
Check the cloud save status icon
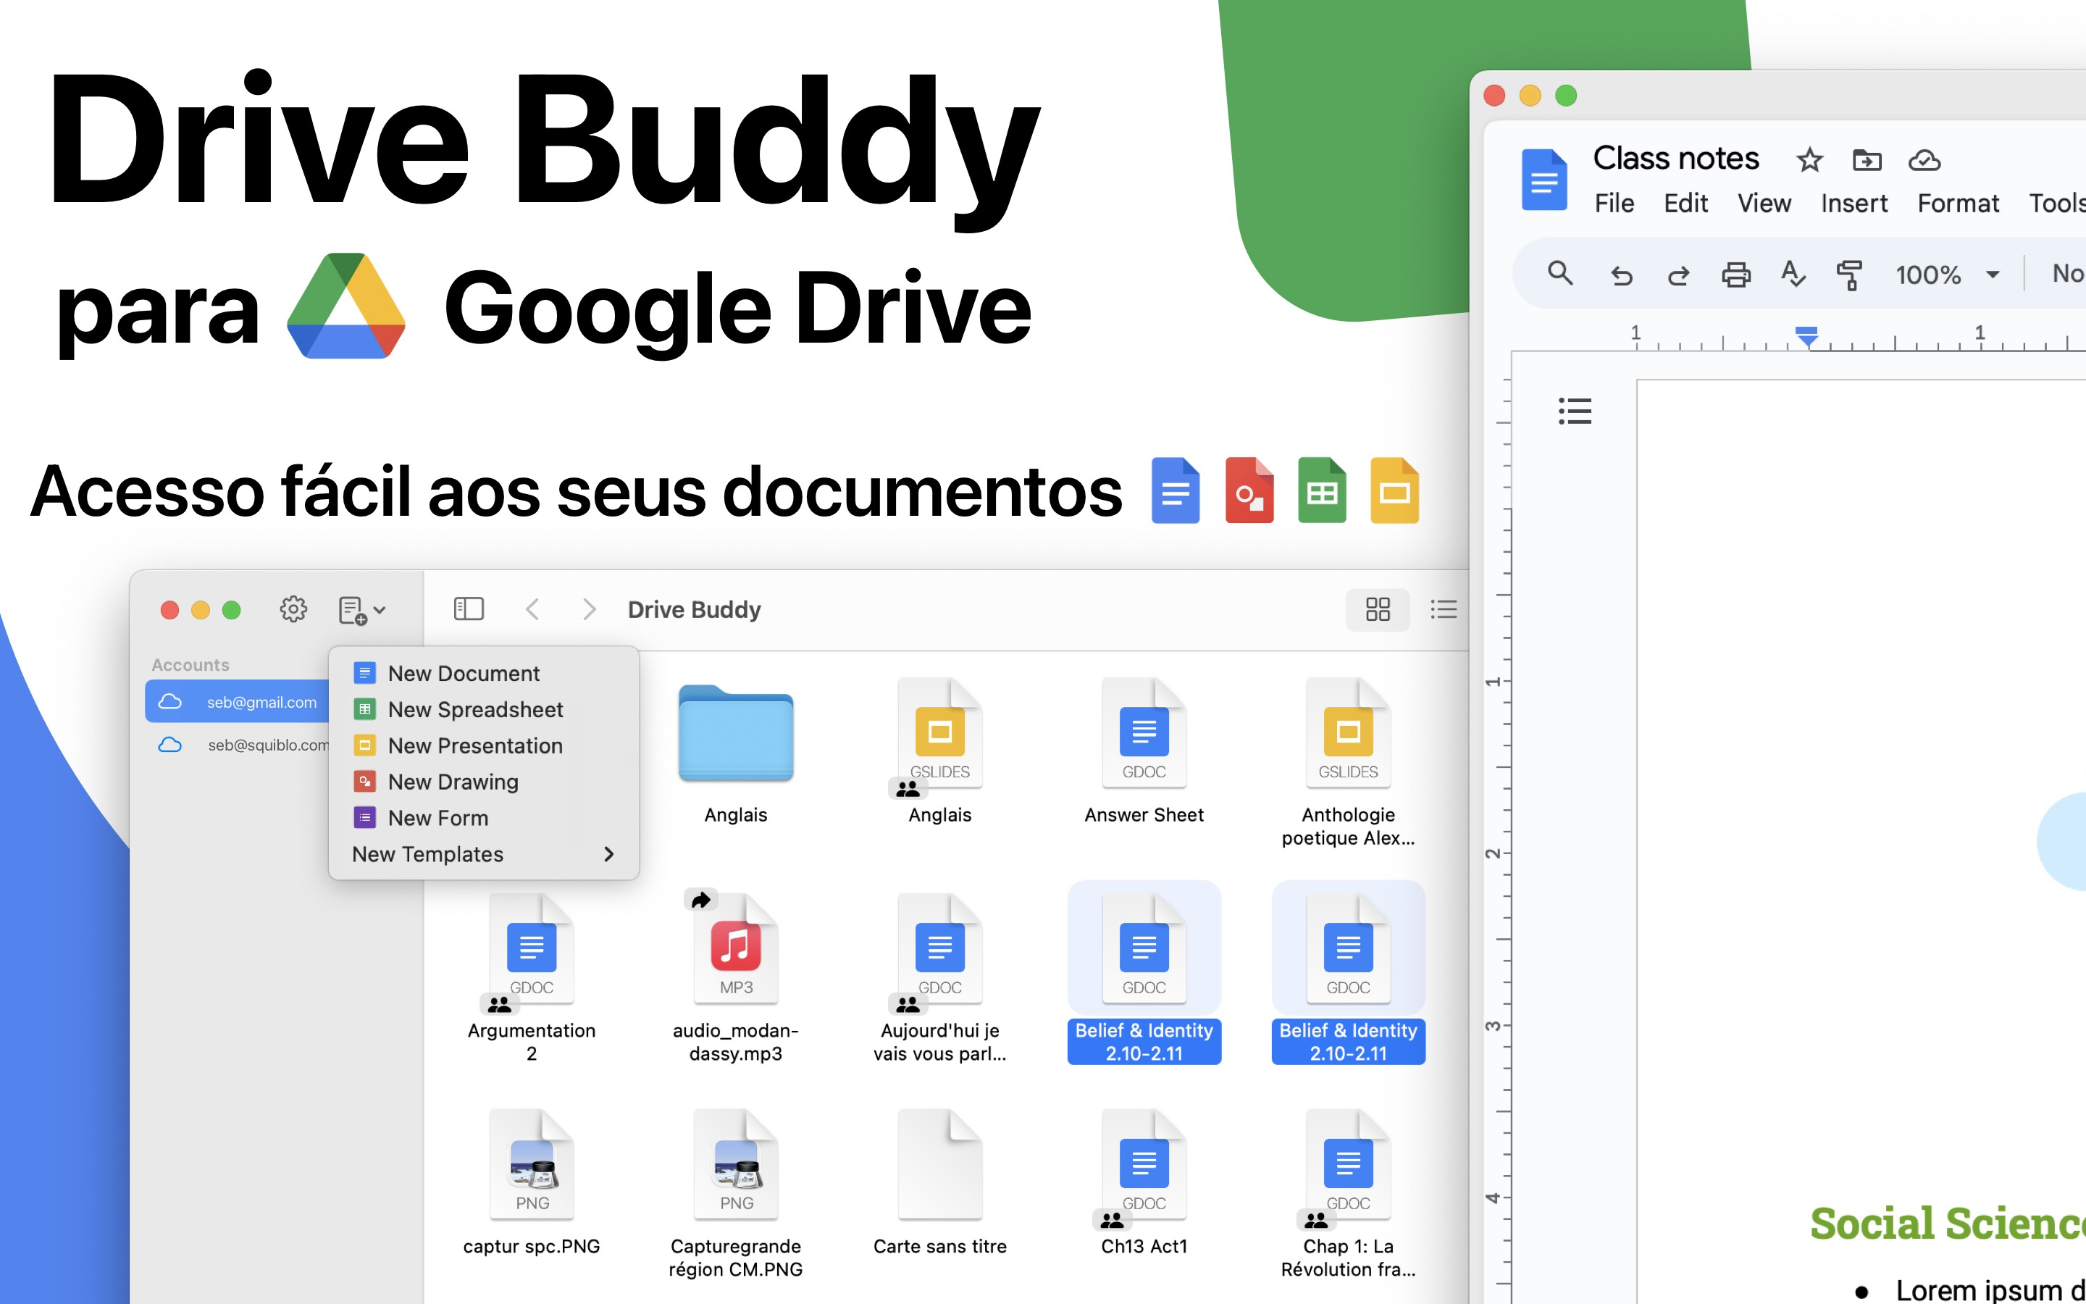pyautogui.click(x=1924, y=159)
